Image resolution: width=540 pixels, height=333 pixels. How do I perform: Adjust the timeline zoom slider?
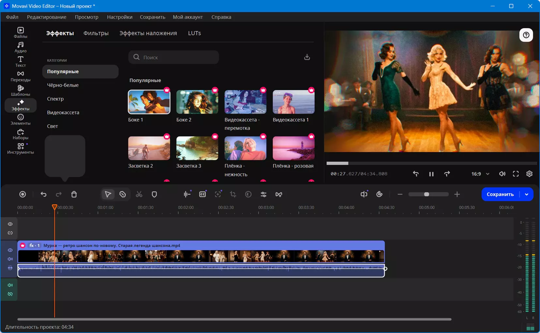coord(428,194)
